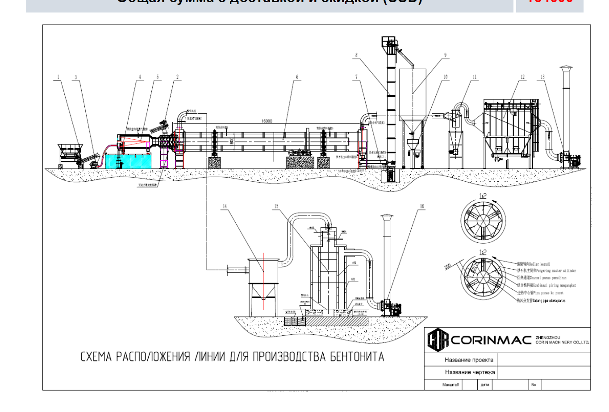This screenshot has width=609, height=412.
Task: Select callout number 16 beside the lower chimney
Action: [421, 206]
